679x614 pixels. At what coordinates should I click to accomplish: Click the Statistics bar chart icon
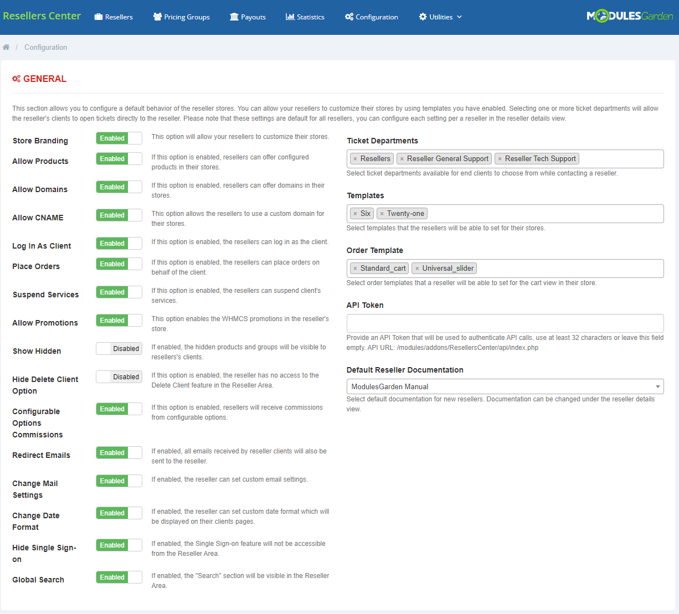pyautogui.click(x=290, y=17)
